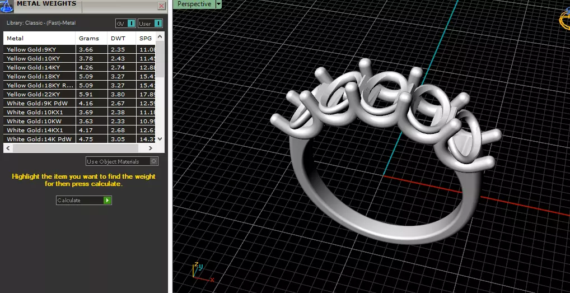The height and width of the screenshot is (293, 570).
Task: Click the 3.63 grams value
Action: (x=86, y=121)
